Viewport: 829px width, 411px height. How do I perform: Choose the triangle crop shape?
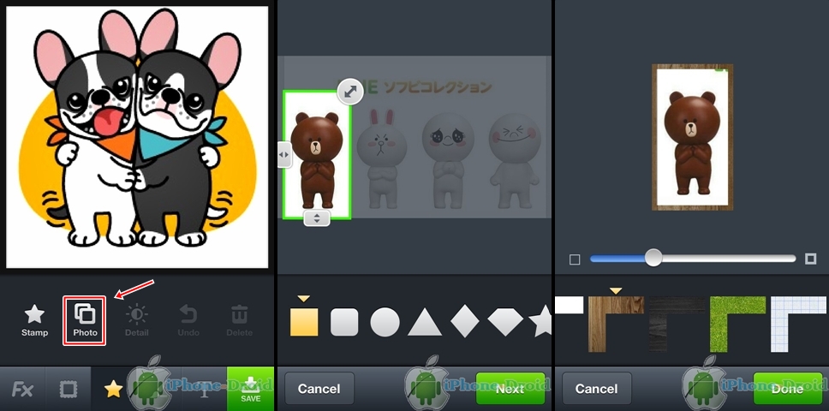425,322
